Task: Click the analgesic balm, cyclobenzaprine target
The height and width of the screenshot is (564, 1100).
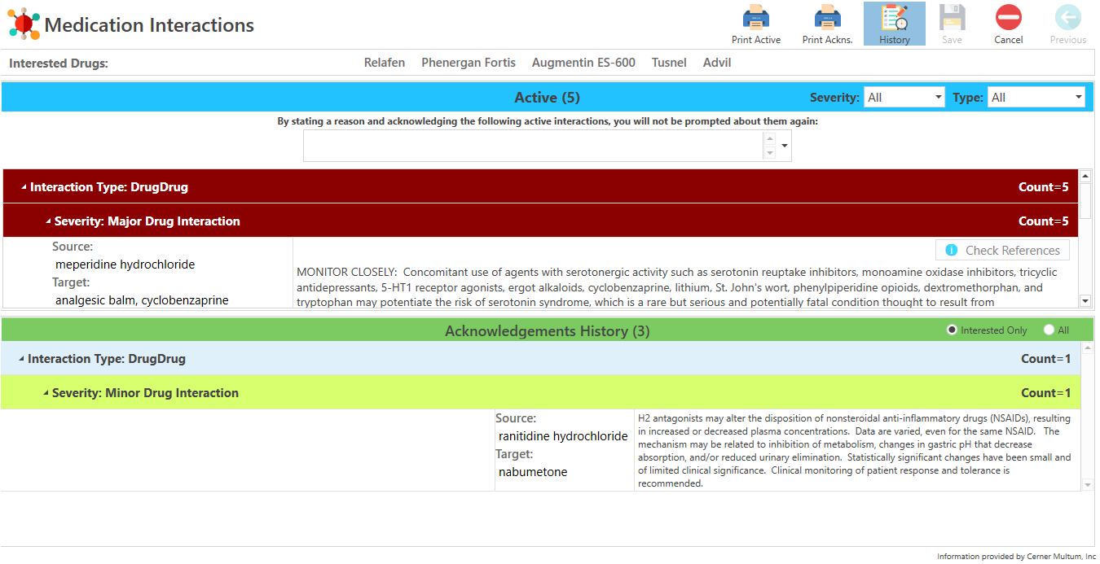Action: pyautogui.click(x=142, y=300)
